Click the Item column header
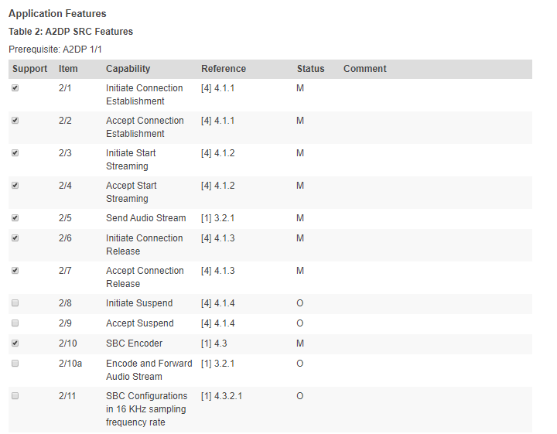The image size is (557, 434). (68, 69)
